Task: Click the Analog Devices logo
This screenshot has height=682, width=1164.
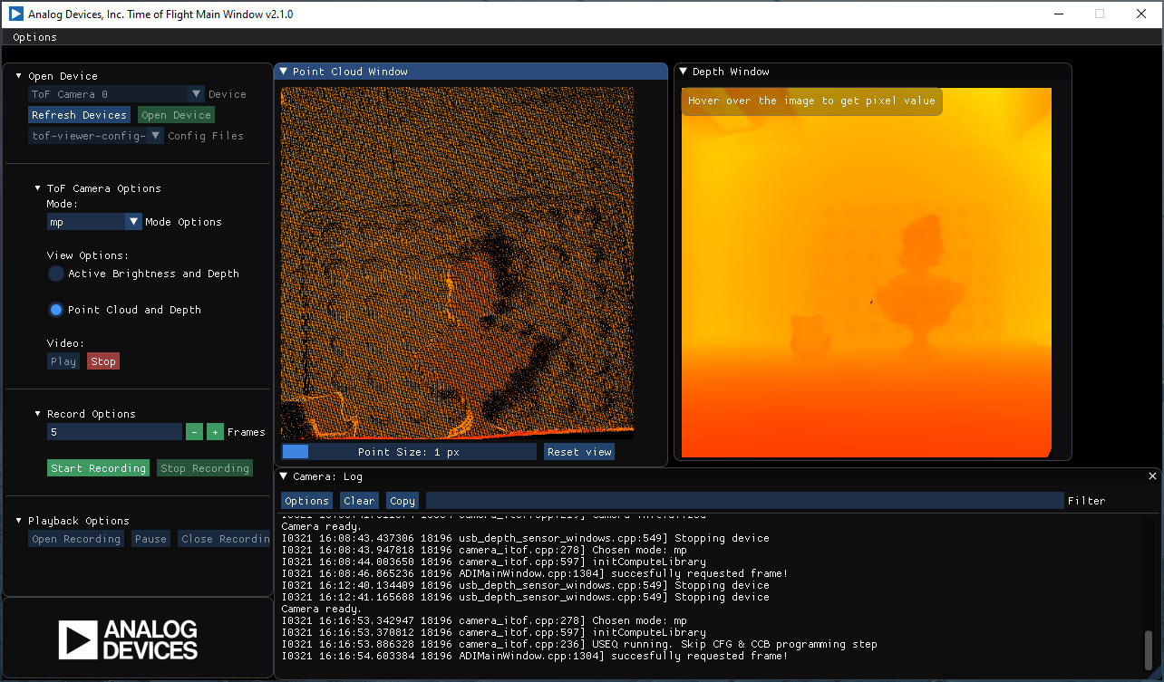Action: 128,639
